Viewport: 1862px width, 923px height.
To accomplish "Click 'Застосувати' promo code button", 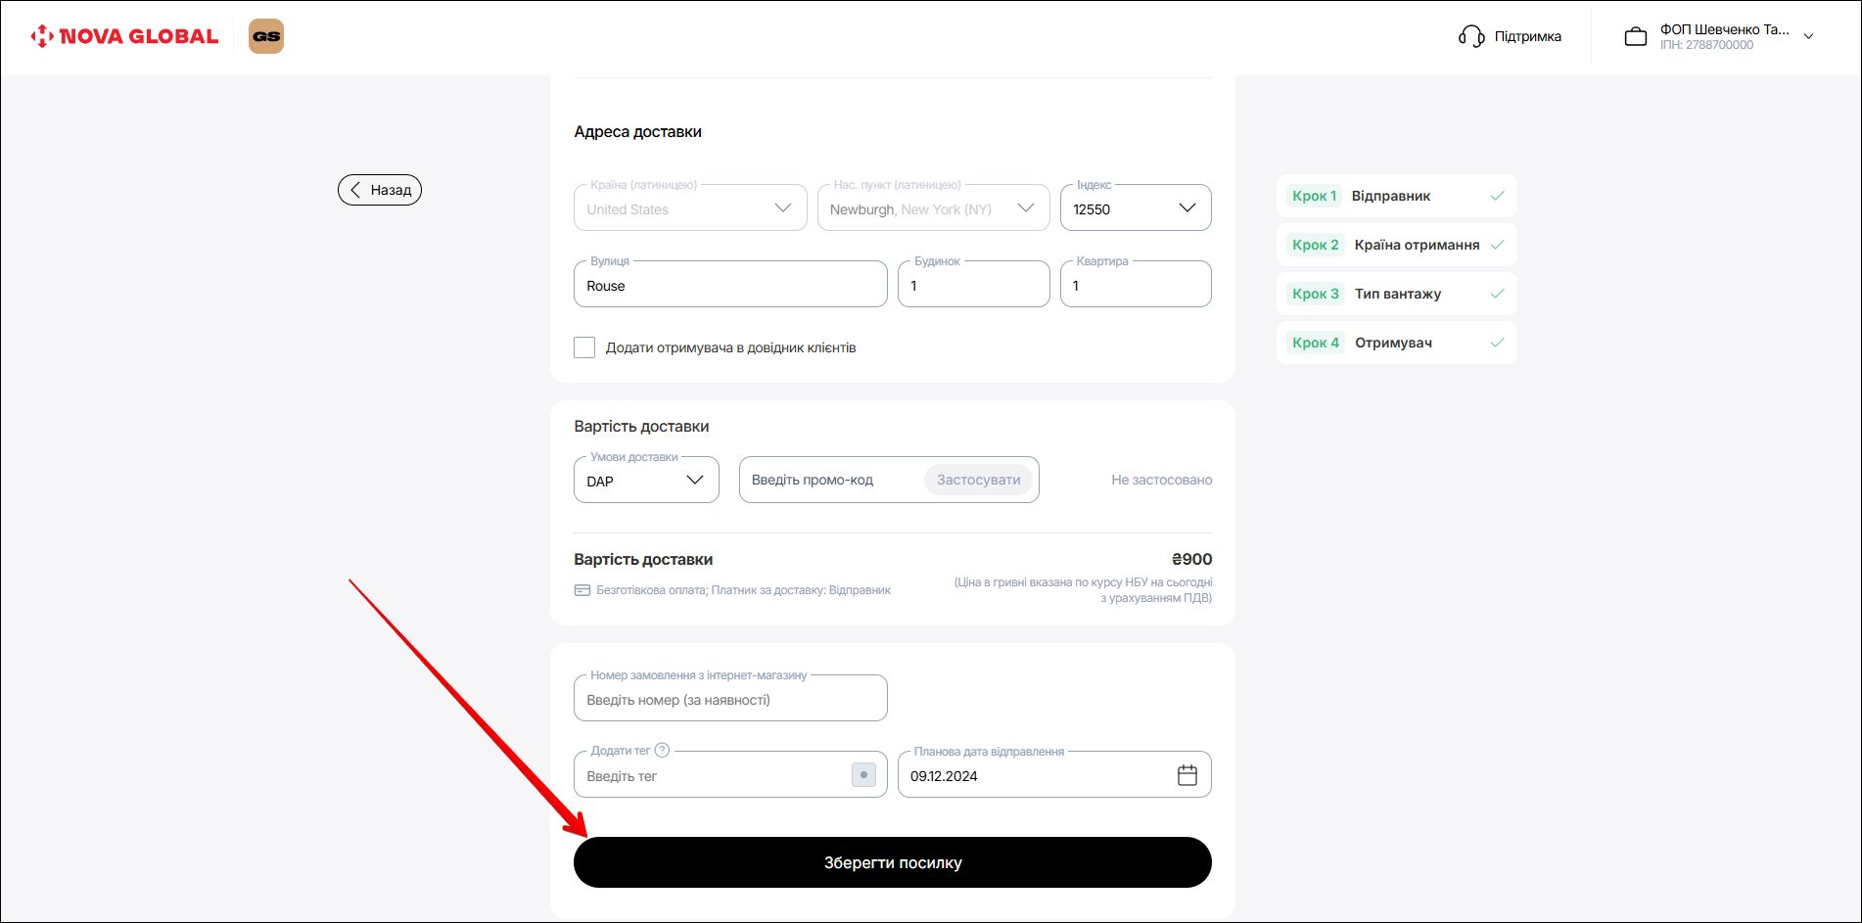I will 978,480.
